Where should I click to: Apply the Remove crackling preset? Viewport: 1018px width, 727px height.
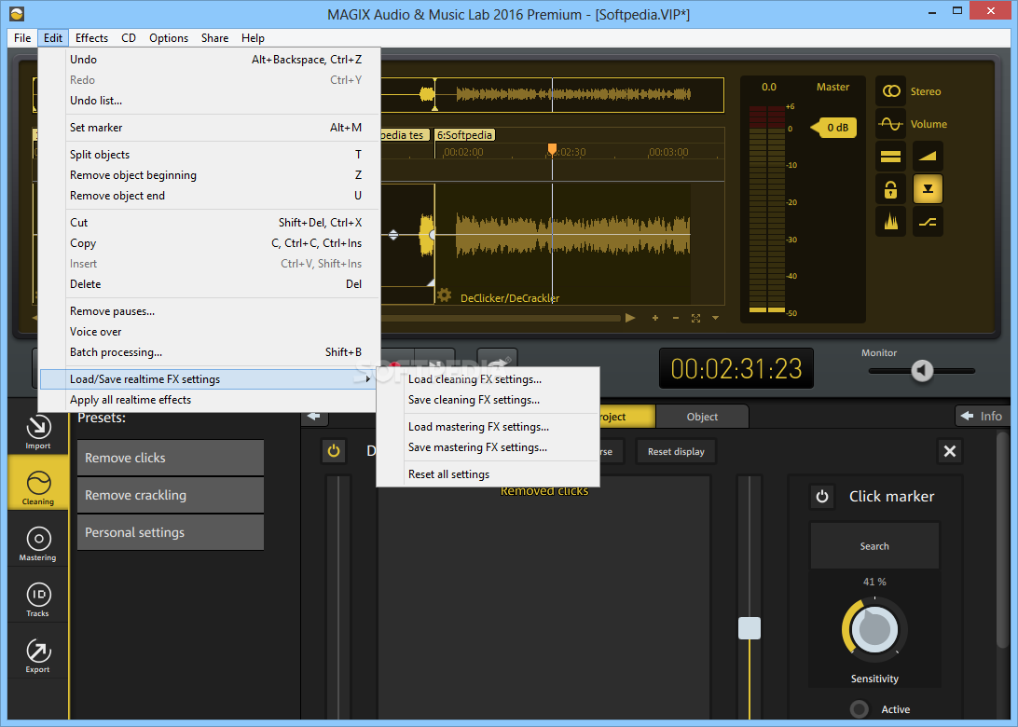coord(170,495)
